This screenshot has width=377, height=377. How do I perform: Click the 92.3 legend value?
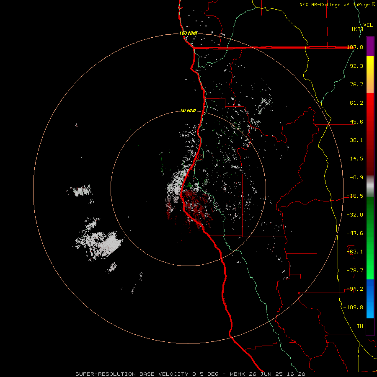356,66
